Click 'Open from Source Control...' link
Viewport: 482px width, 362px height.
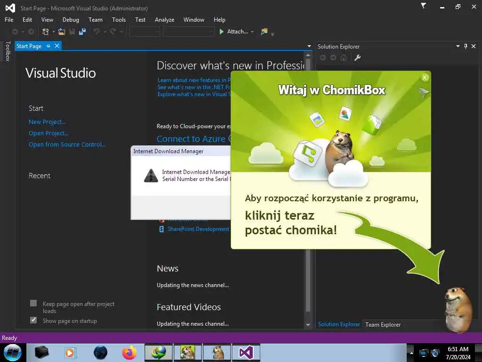pyautogui.click(x=67, y=144)
